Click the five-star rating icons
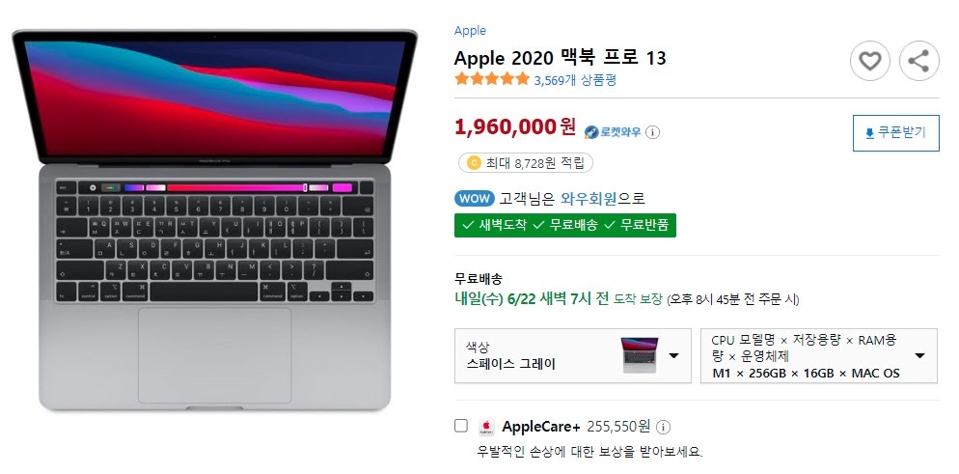Screen dimensions: 959x474 [x=492, y=79]
